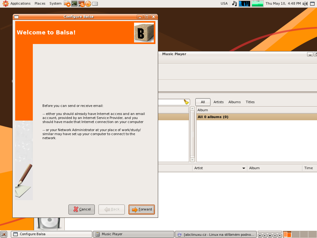Image resolution: width=317 pixels, height=238 pixels.
Task: Switch to Titles filter in Music Player
Action: tap(250, 102)
